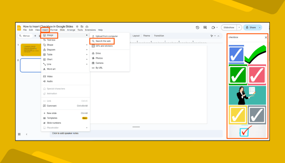The height and width of the screenshot is (163, 285).
Task: Open Templates entry
Action: tap(65, 118)
